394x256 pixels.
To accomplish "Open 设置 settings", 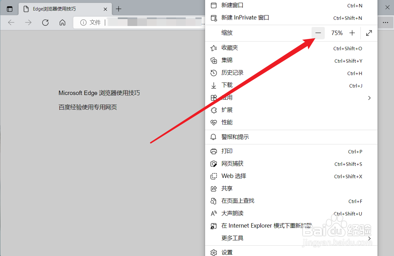I will pos(291,252).
